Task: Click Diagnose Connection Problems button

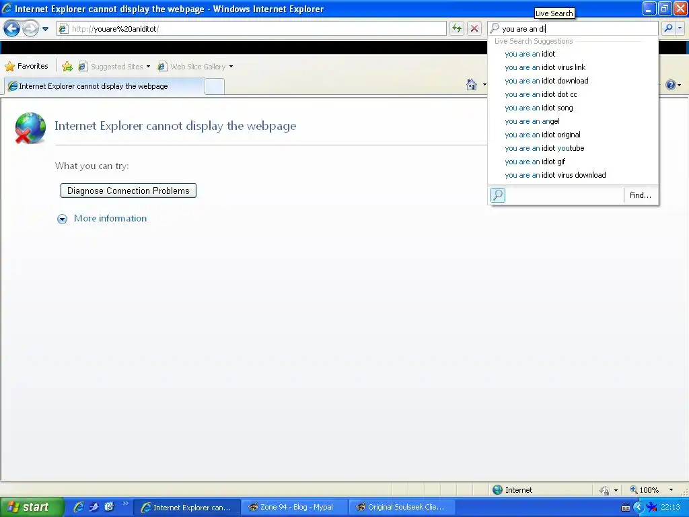Action: tap(129, 191)
